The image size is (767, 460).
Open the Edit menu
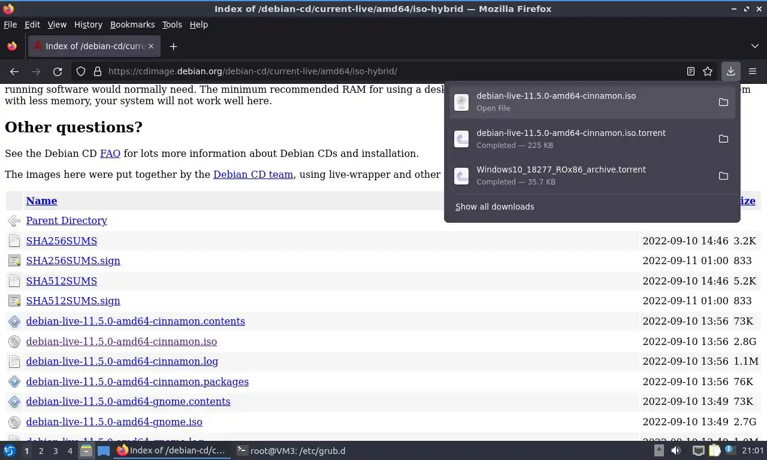coord(32,25)
